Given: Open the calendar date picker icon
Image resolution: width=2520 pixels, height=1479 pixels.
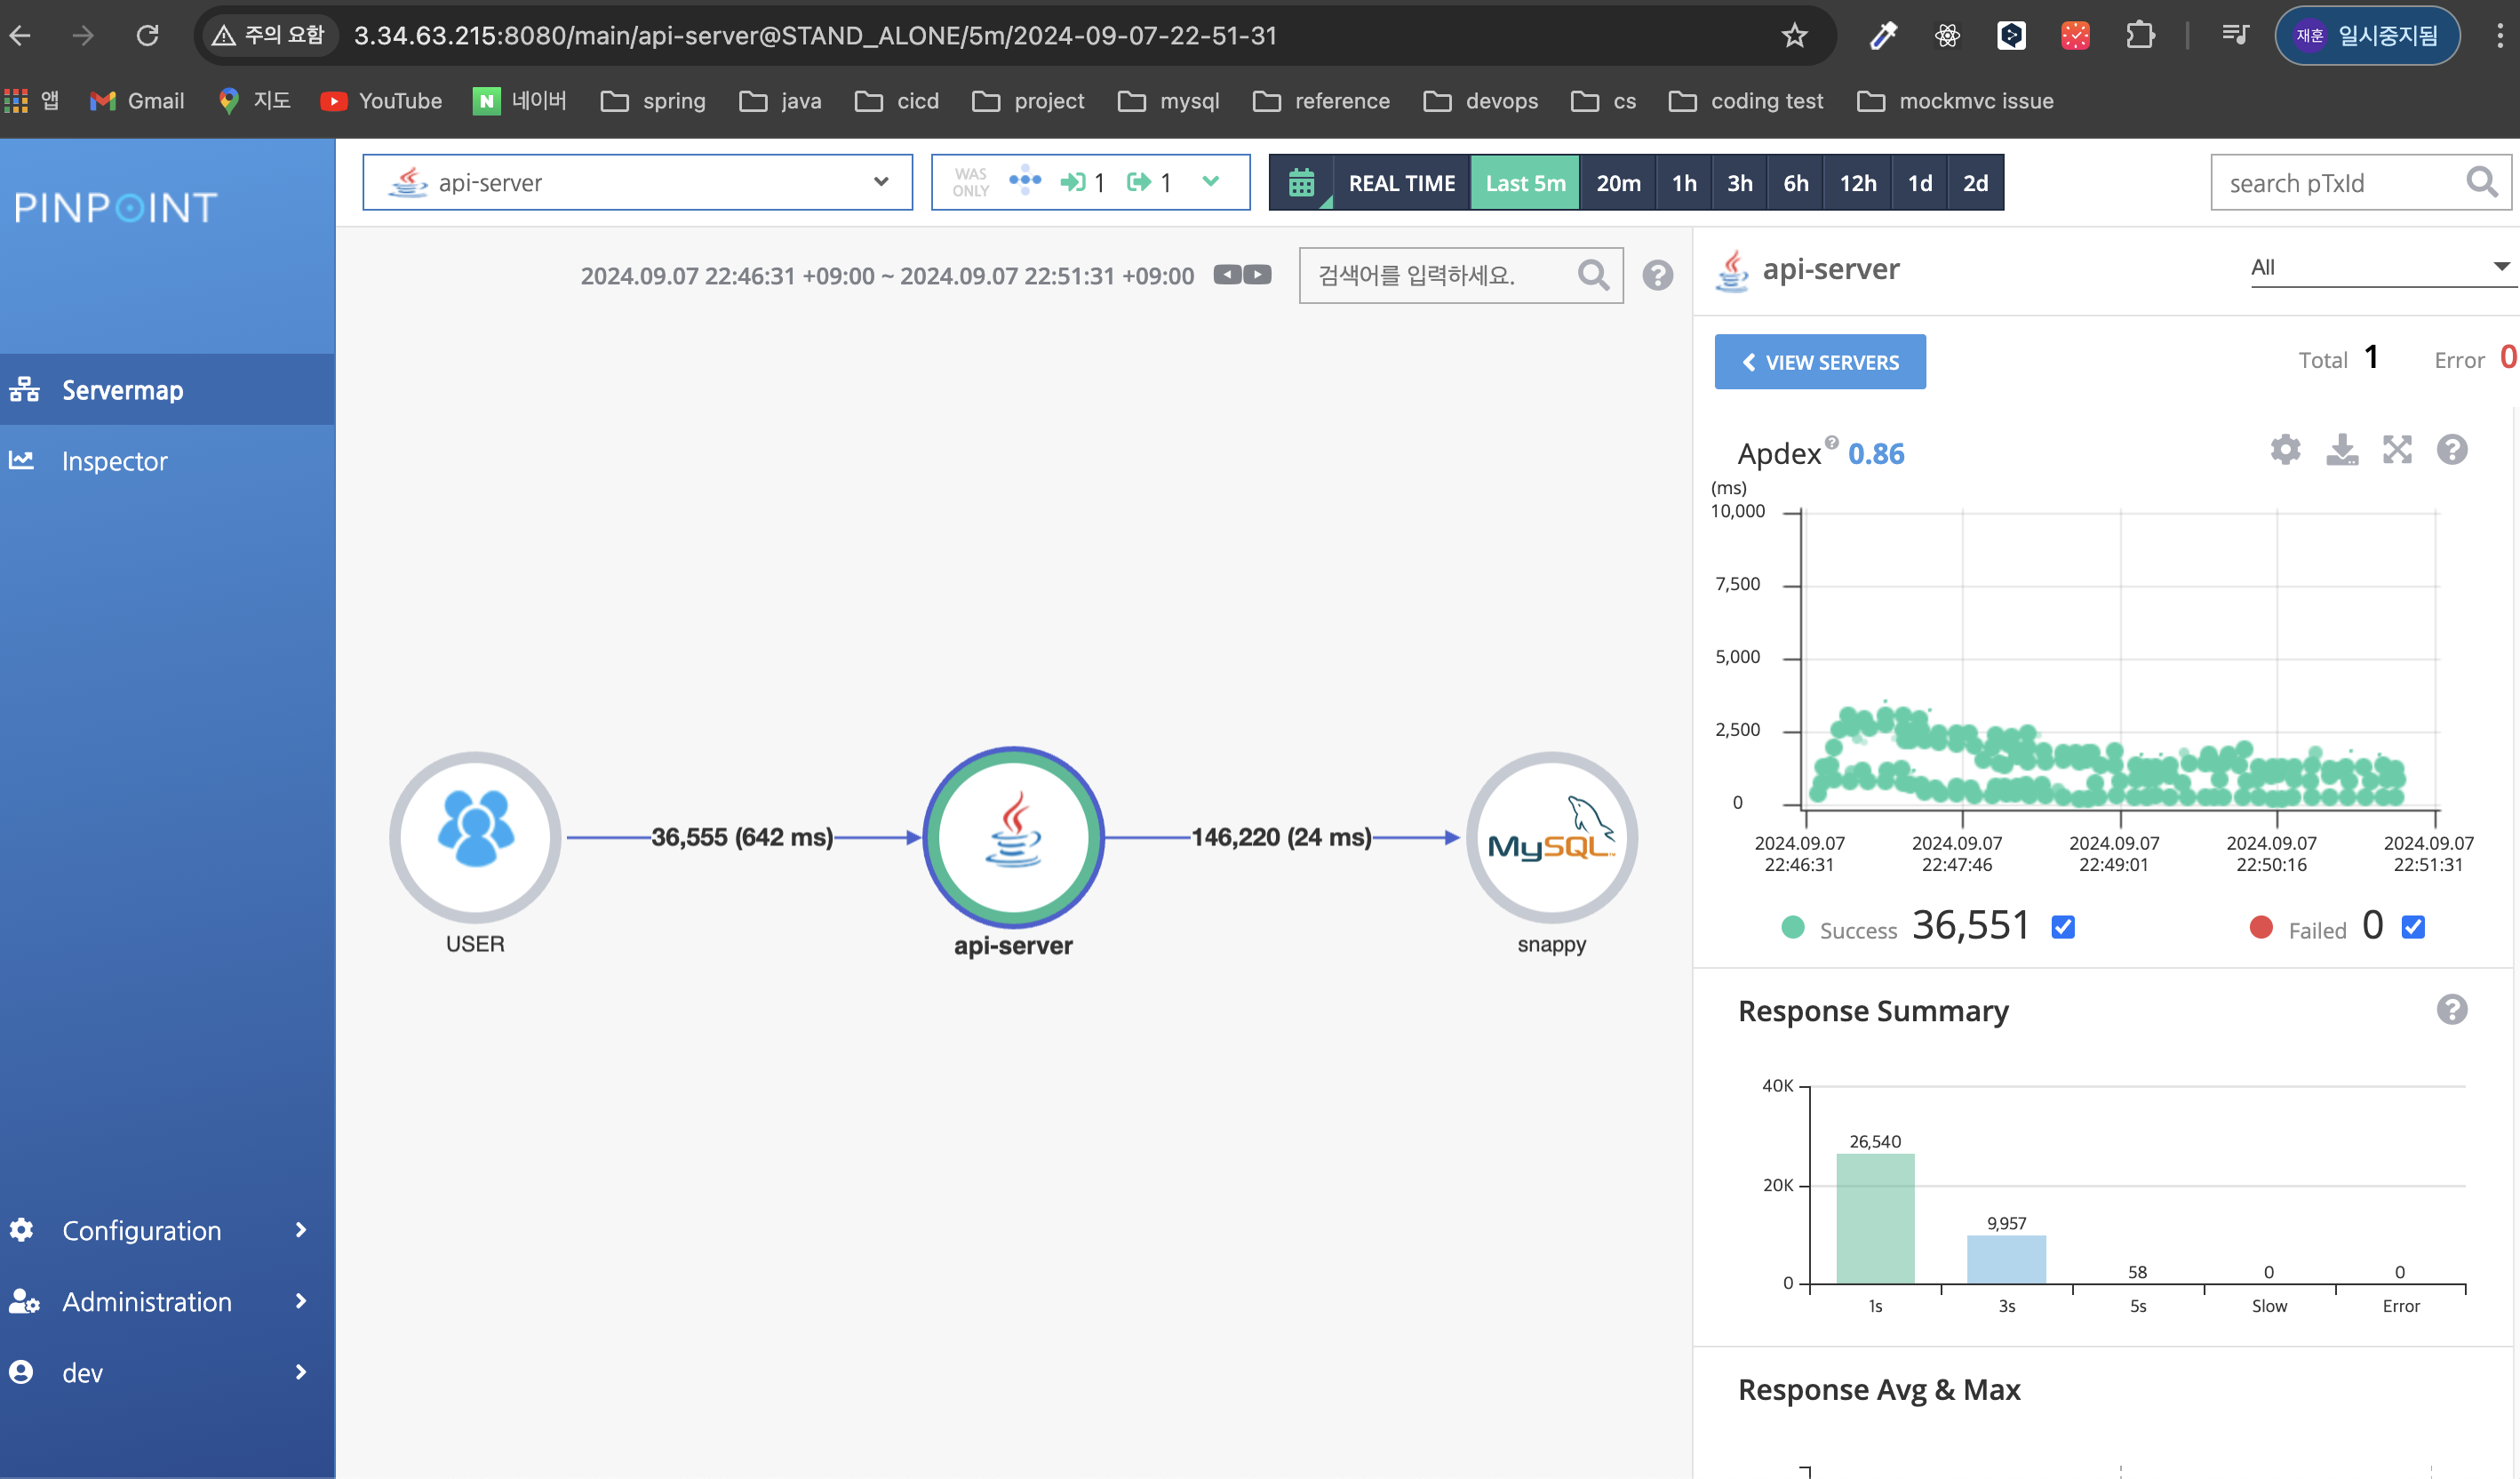Looking at the screenshot, I should [1301, 183].
